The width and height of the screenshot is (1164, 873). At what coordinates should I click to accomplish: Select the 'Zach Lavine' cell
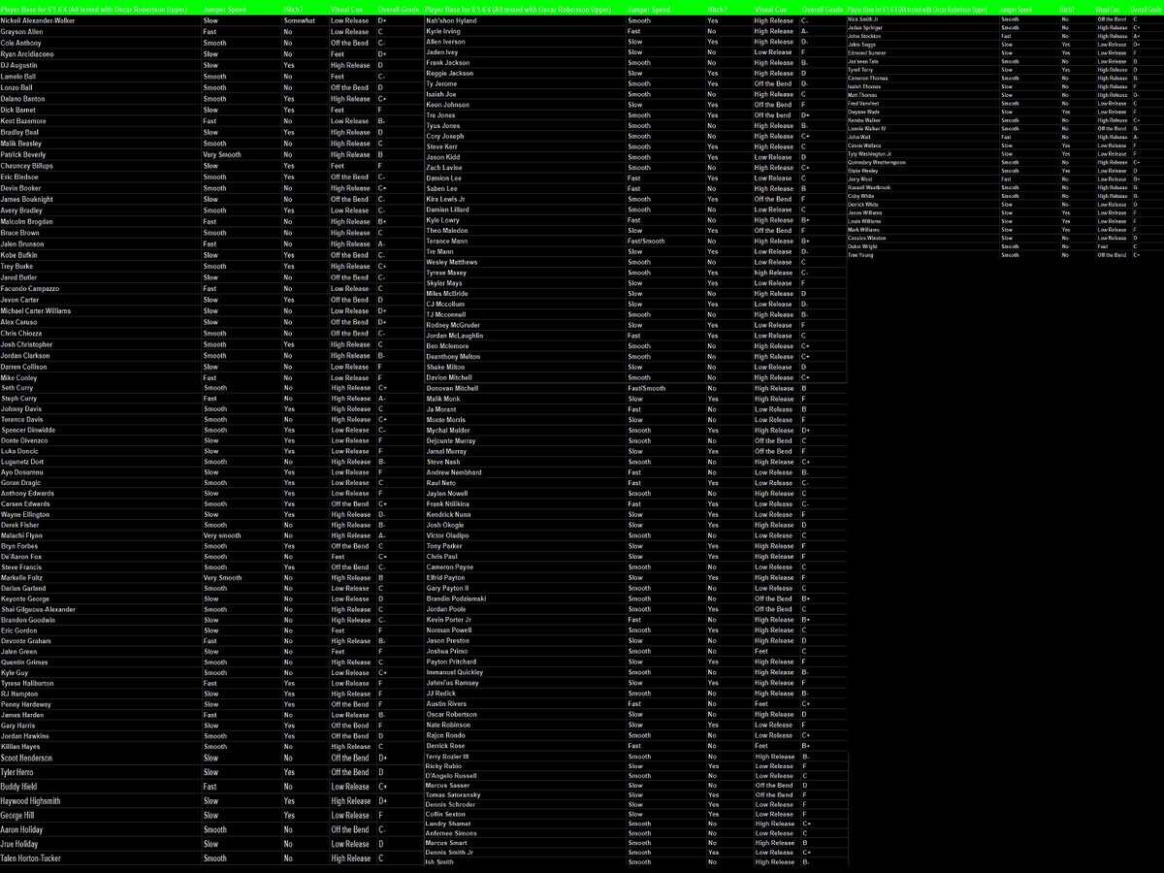point(445,168)
